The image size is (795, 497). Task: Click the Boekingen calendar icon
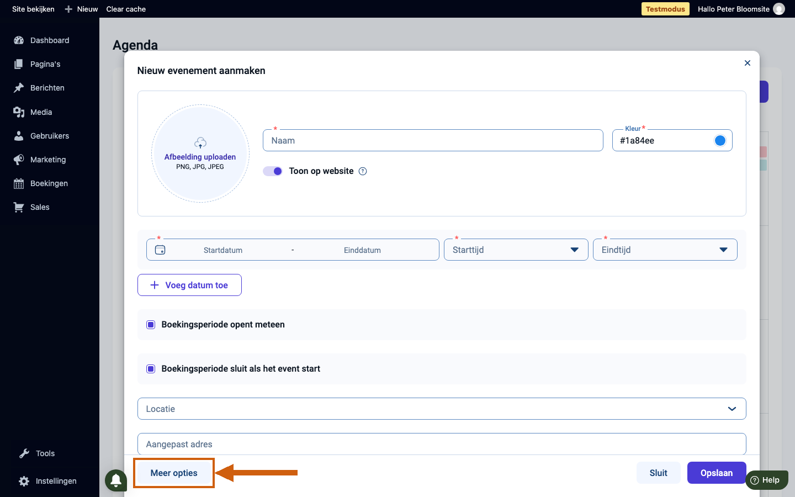coord(19,183)
